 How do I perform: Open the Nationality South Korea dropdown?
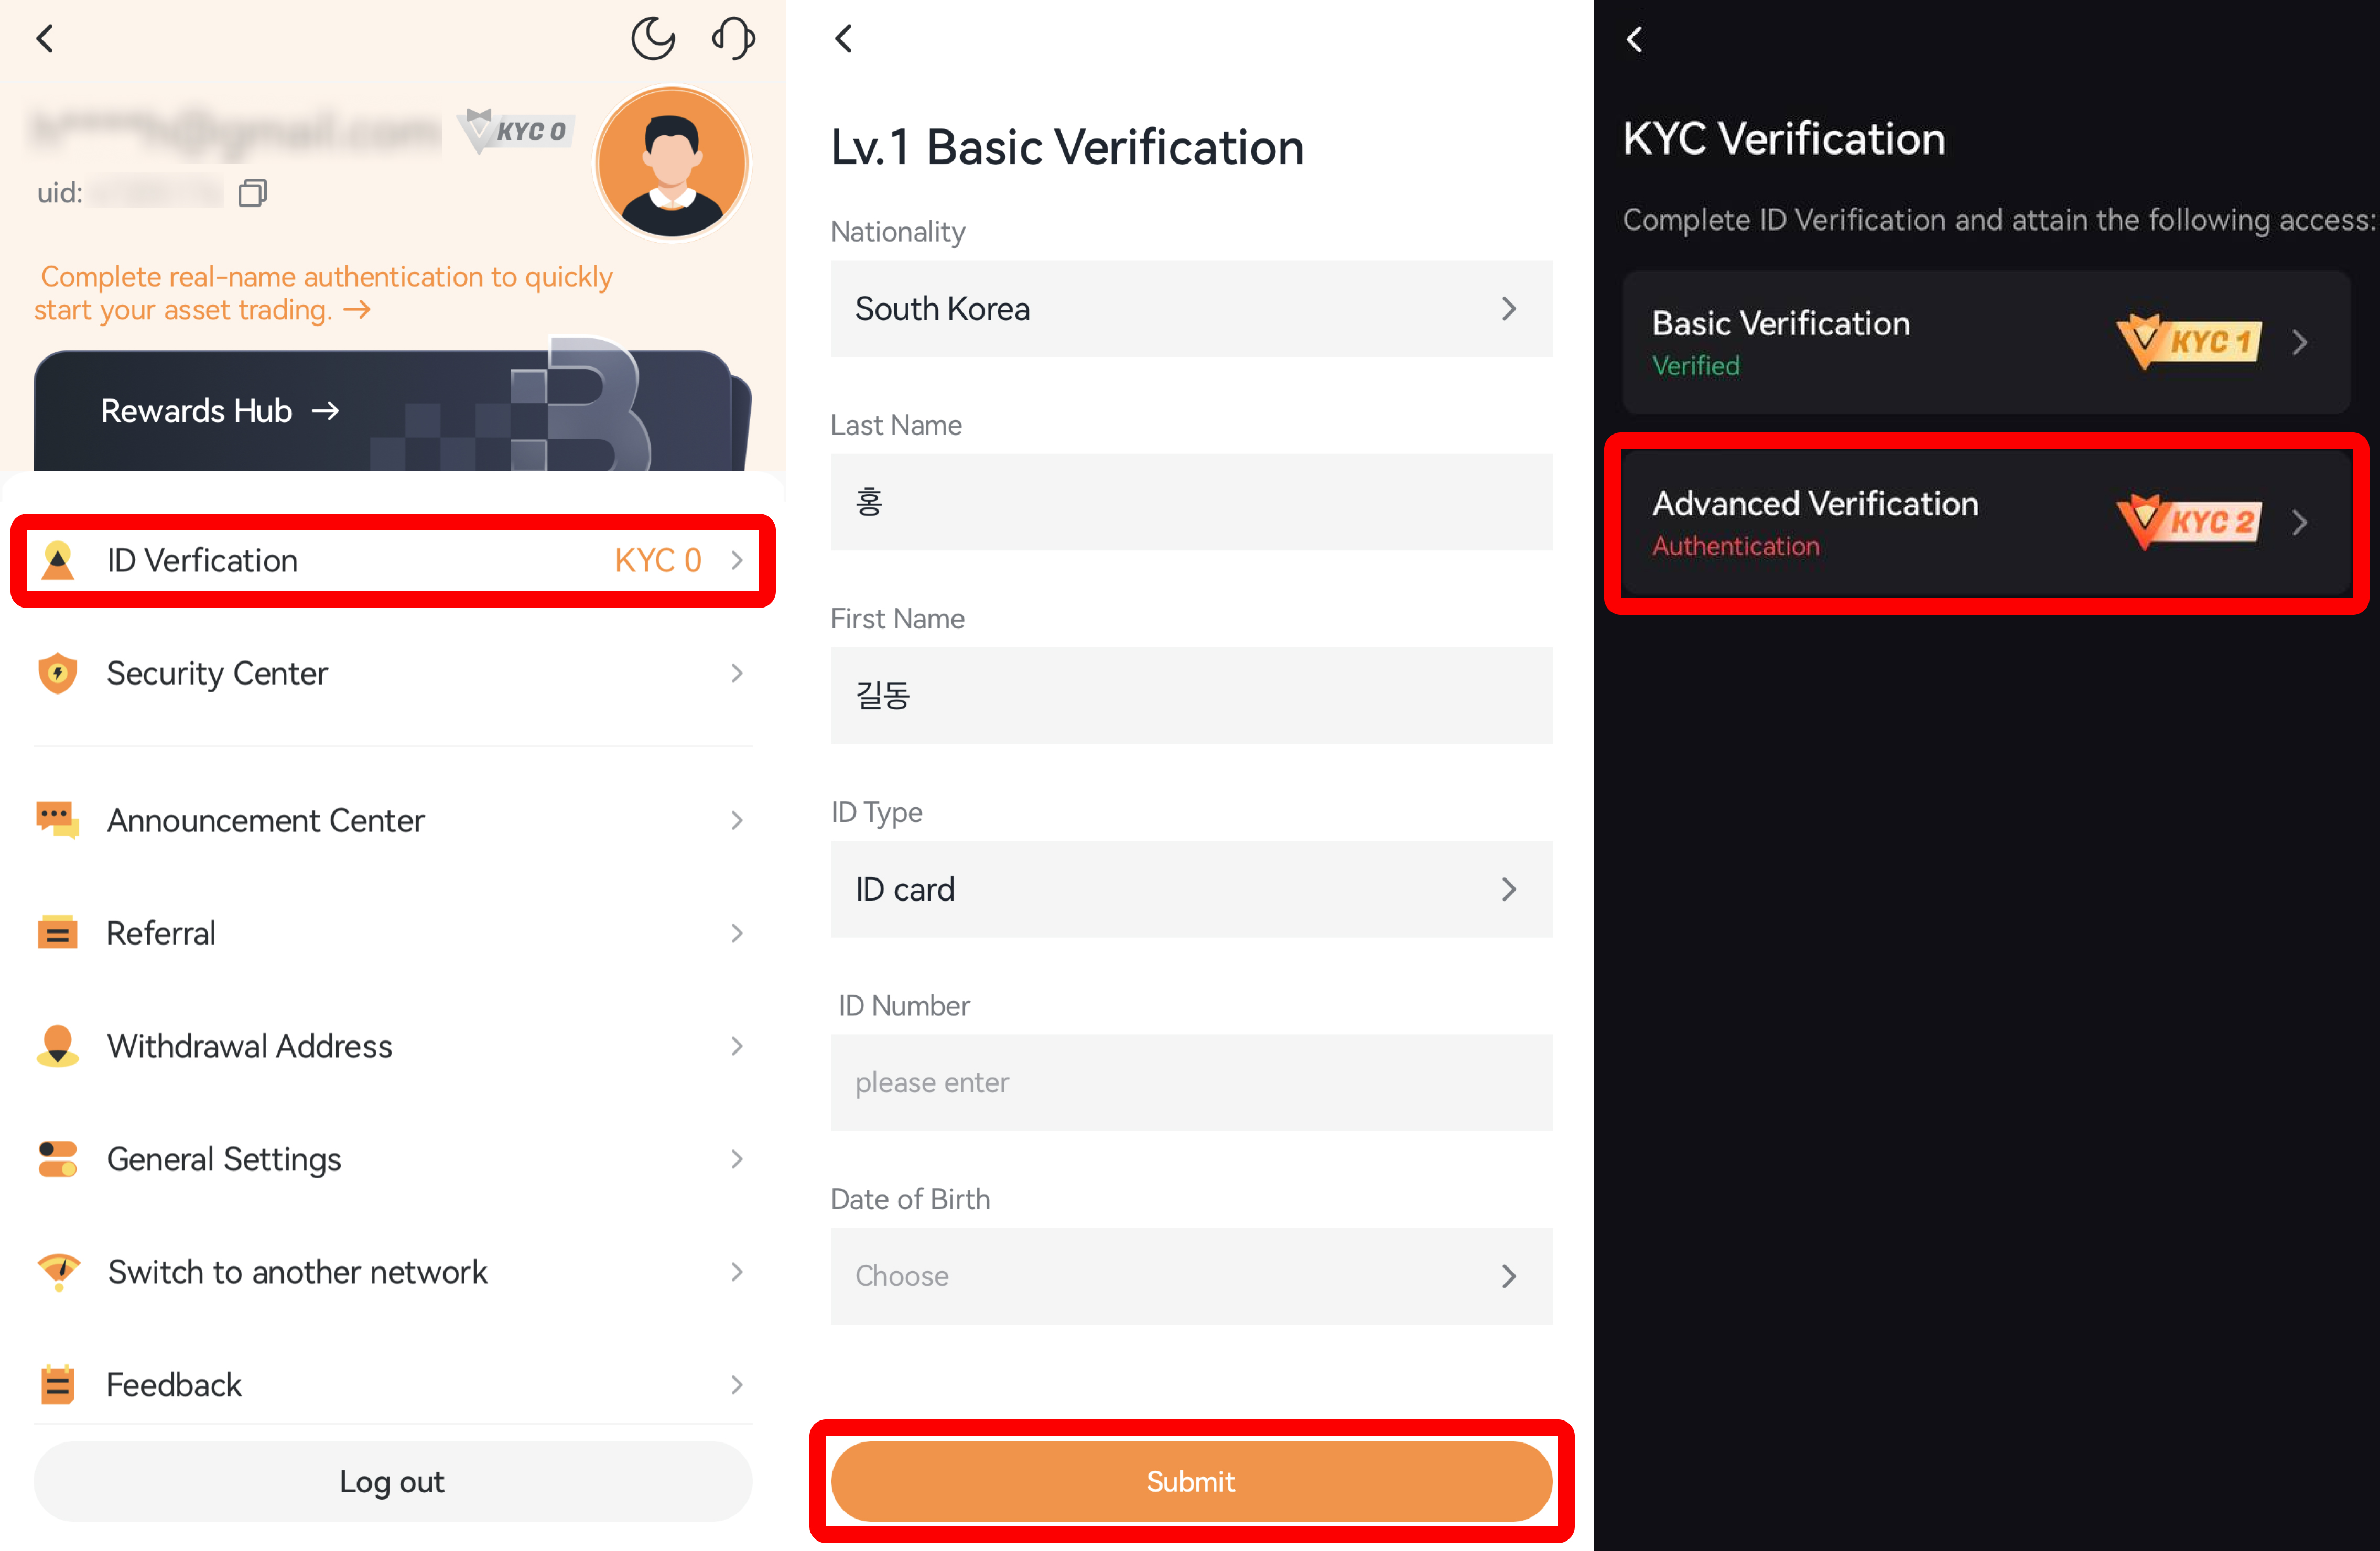click(1190, 309)
